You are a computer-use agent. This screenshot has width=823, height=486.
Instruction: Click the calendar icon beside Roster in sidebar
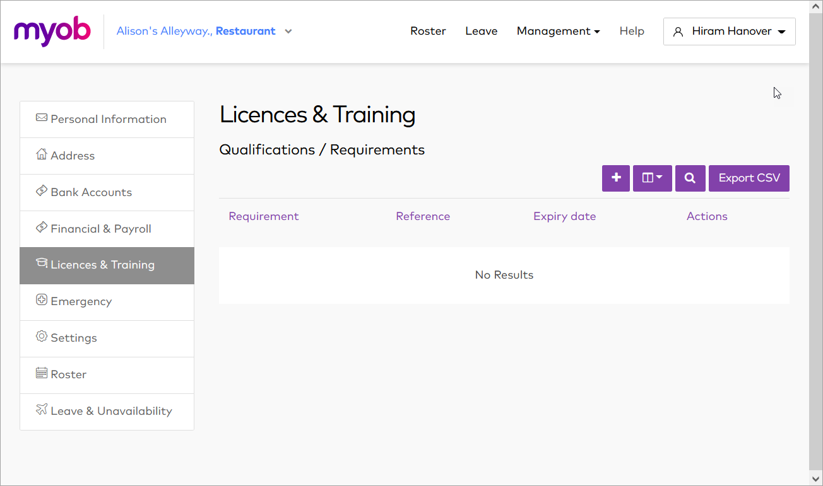tap(42, 373)
